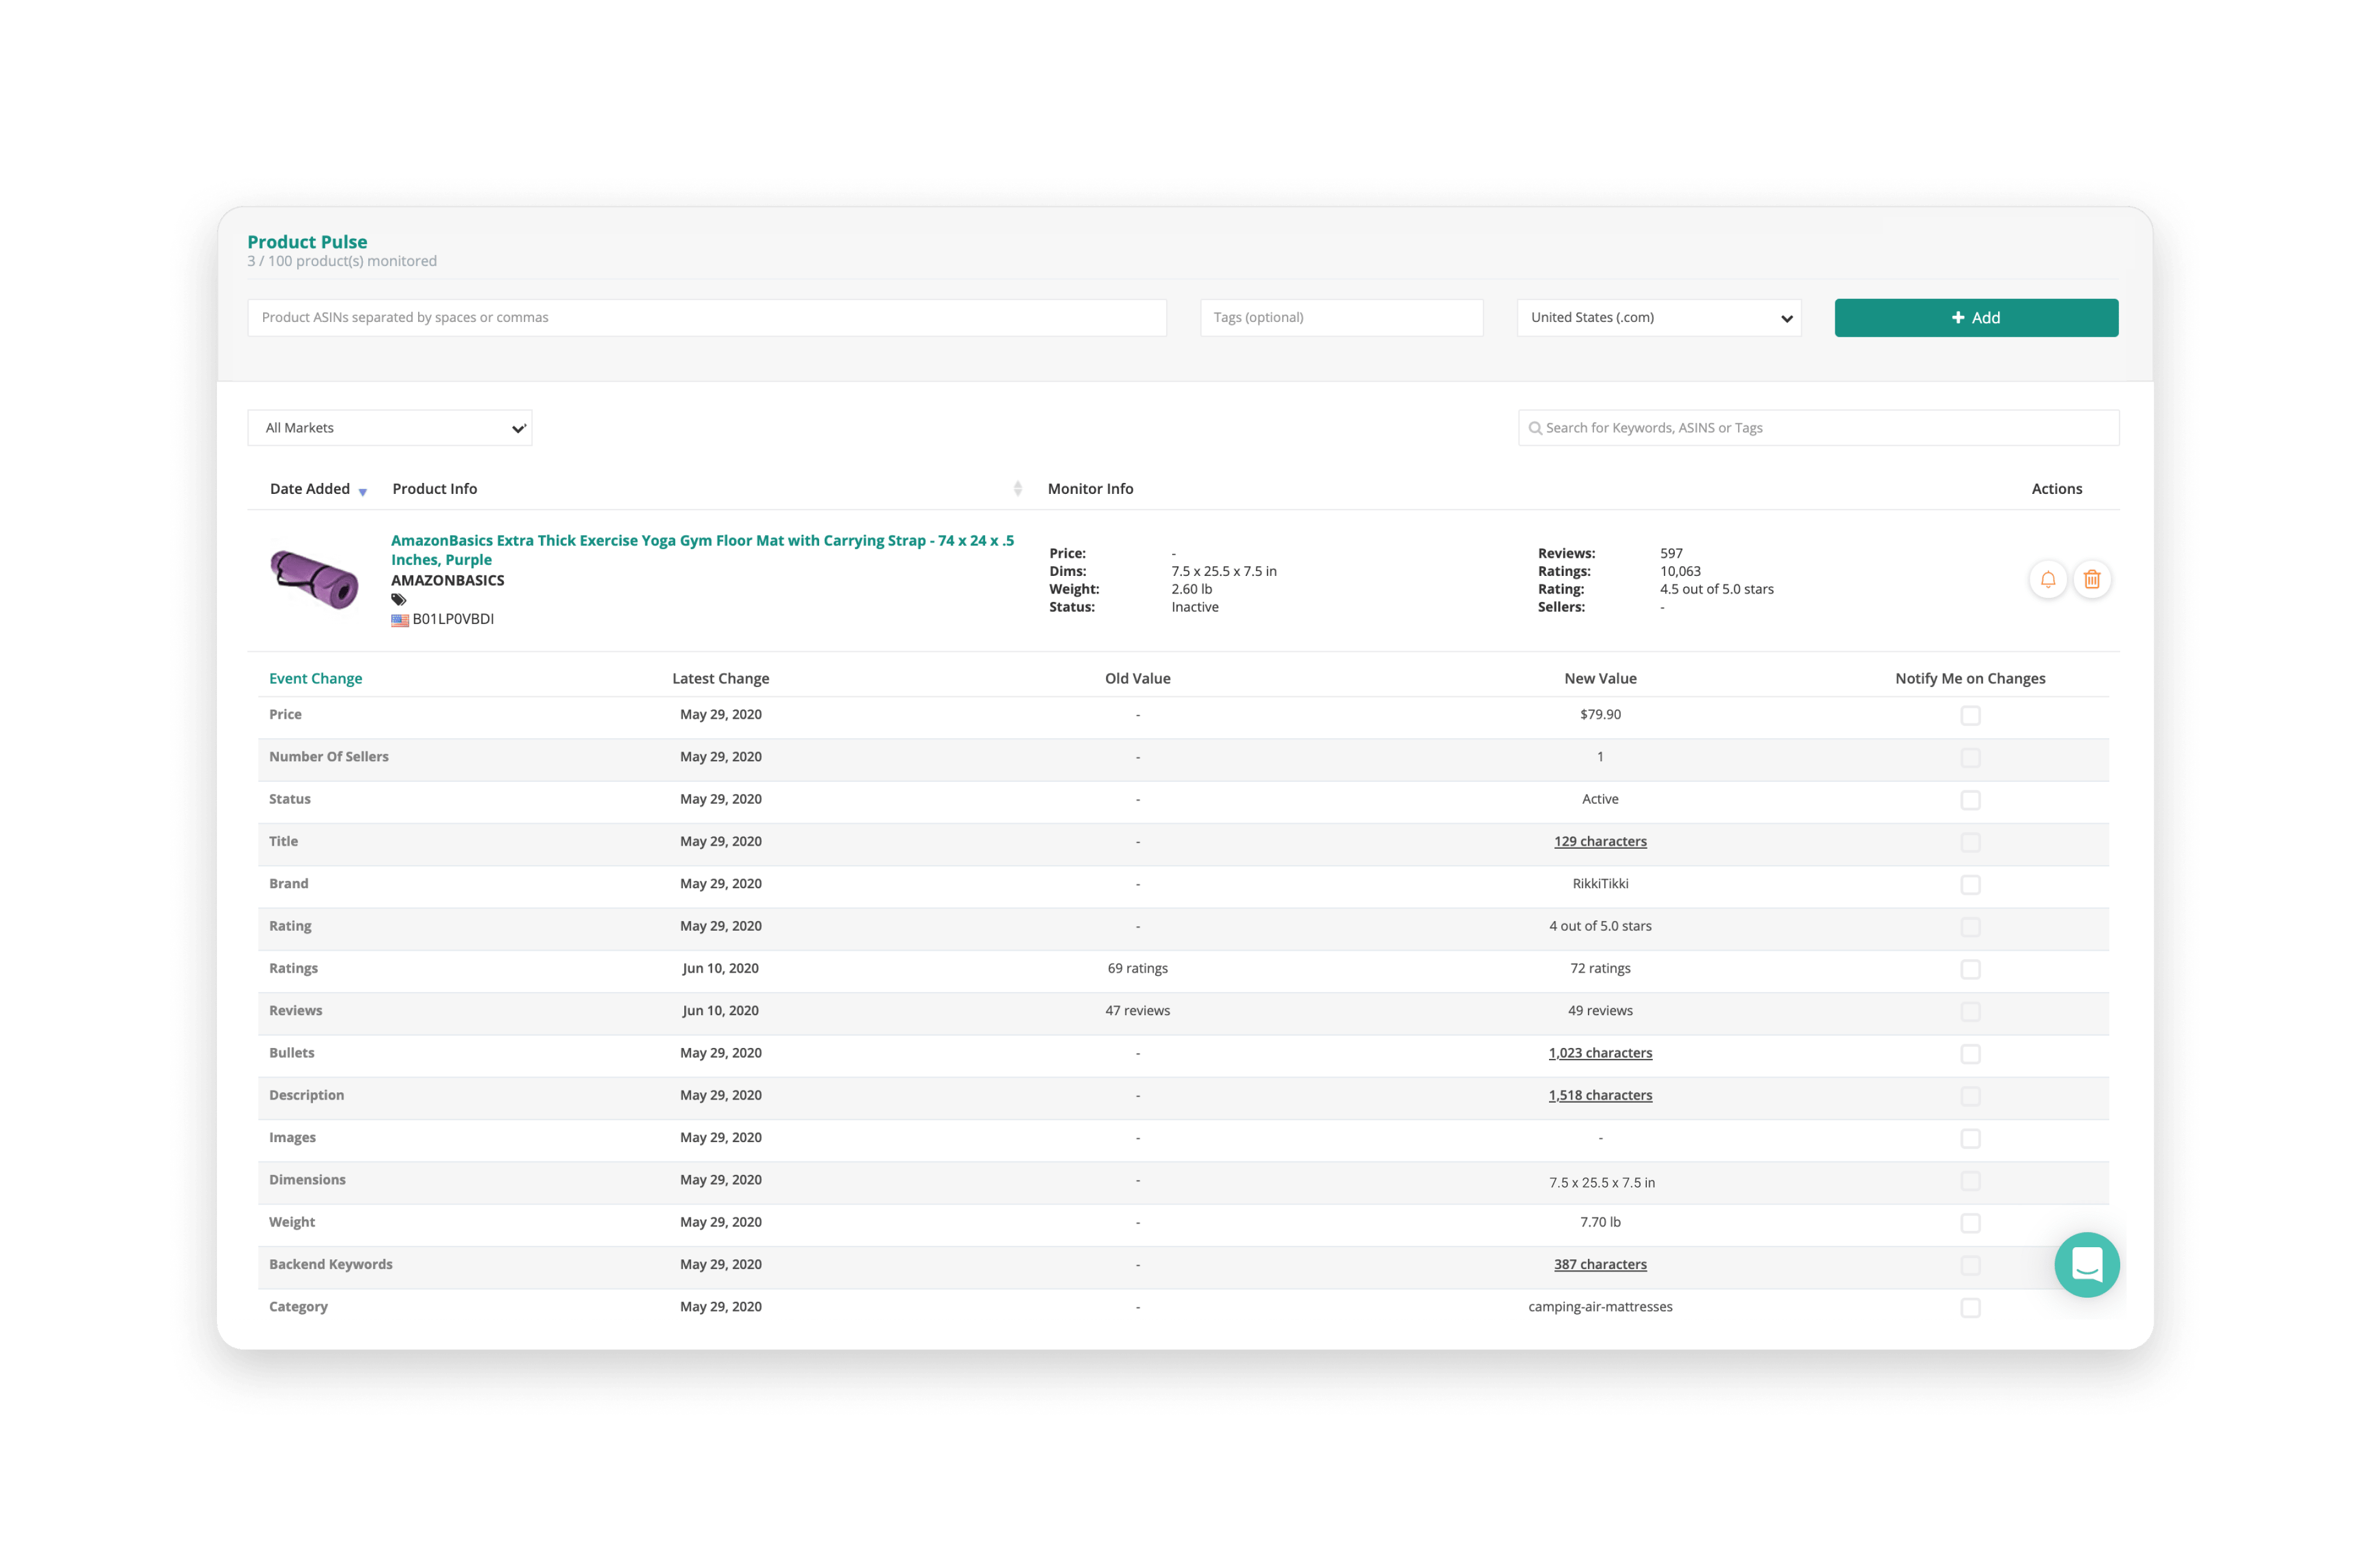The width and height of the screenshot is (2370, 1568).
Task: Toggle the Title row notify checkbox
Action: [x=1970, y=842]
